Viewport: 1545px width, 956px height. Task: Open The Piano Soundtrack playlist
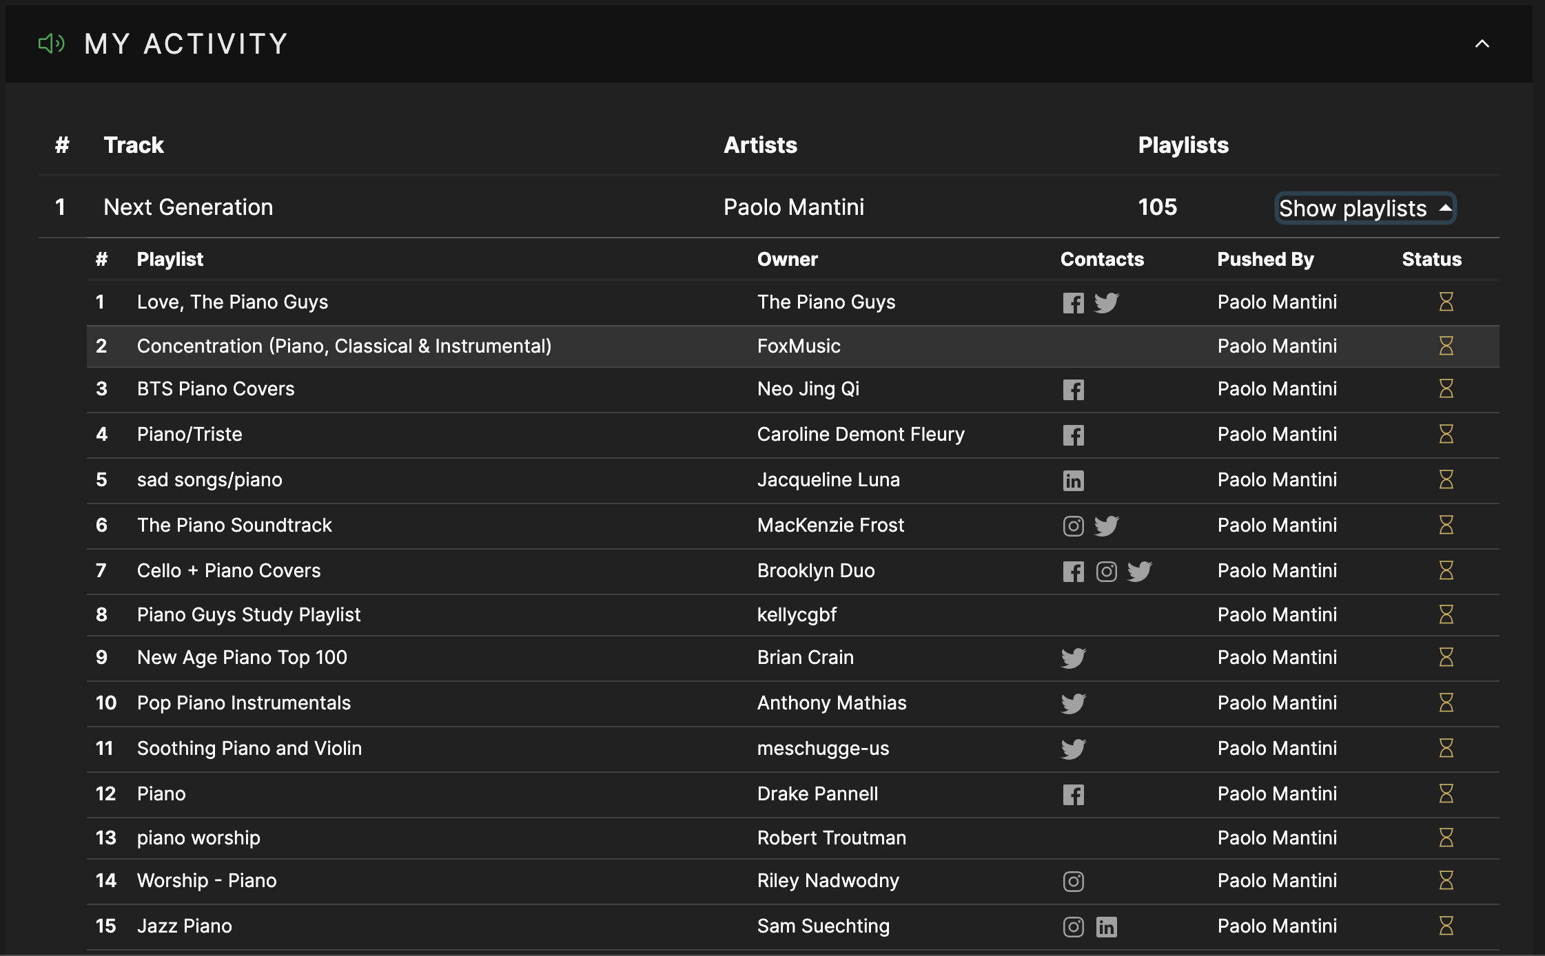coord(234,526)
